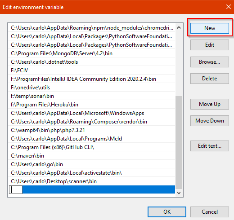Click the New button
The height and width of the screenshot is (220, 234).
coord(210,28)
